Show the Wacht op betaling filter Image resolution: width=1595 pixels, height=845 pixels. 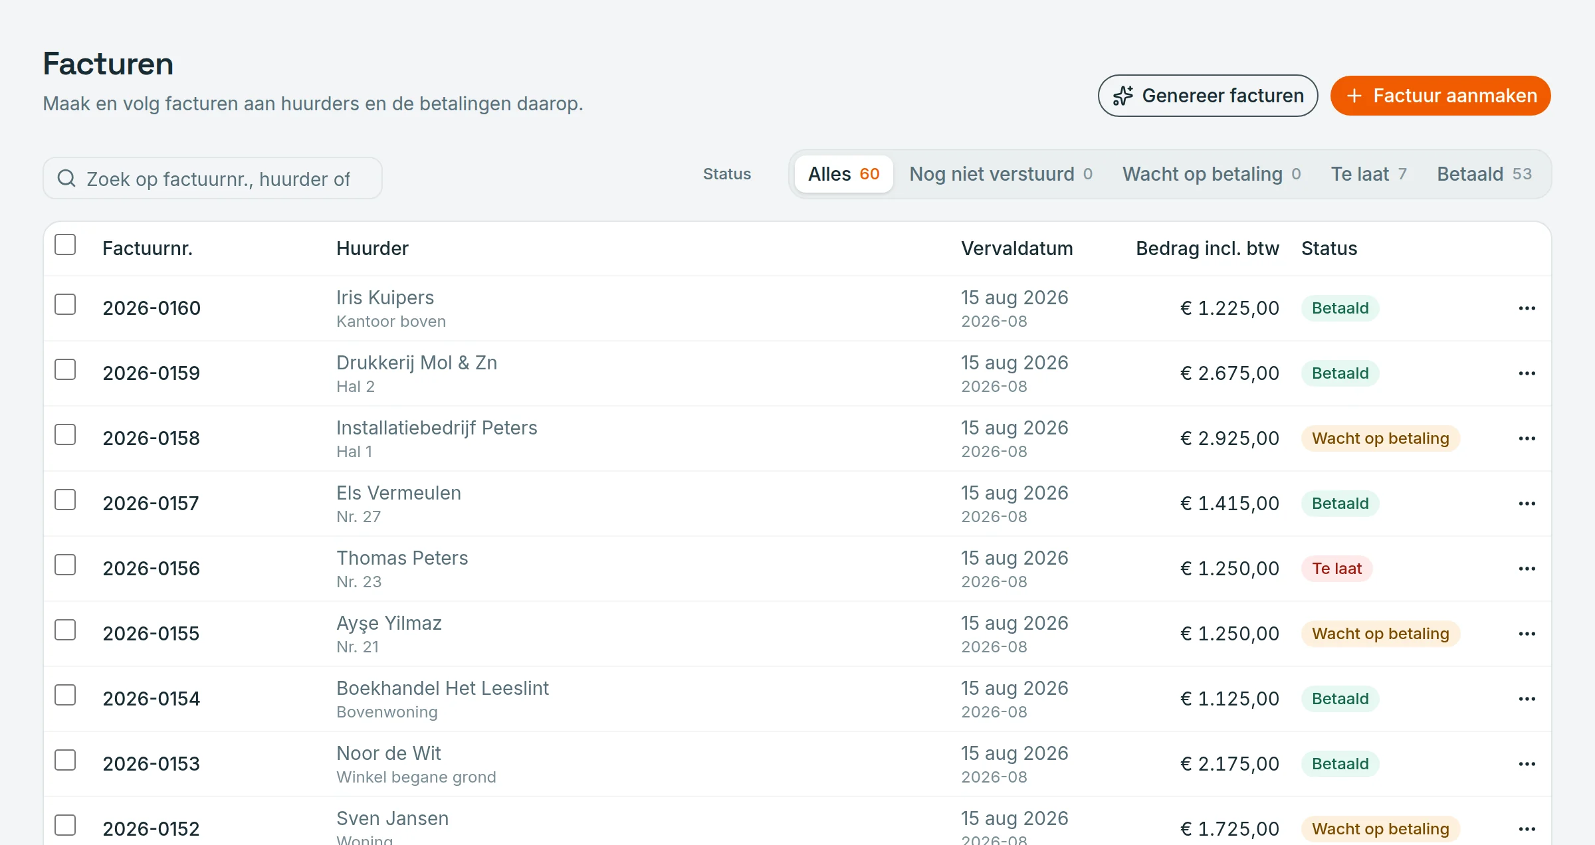1212,174
